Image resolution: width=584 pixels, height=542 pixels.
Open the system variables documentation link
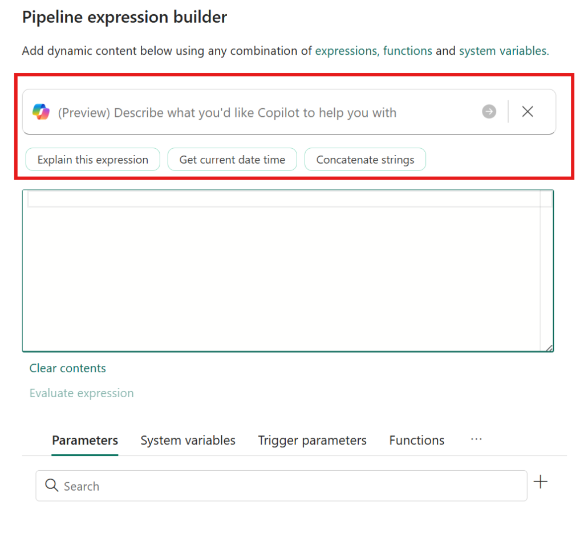(x=502, y=51)
